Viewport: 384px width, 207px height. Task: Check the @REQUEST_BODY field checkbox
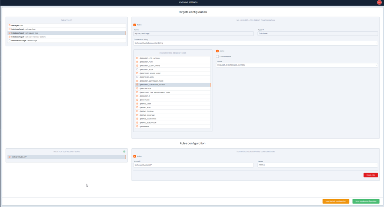pos(137,70)
